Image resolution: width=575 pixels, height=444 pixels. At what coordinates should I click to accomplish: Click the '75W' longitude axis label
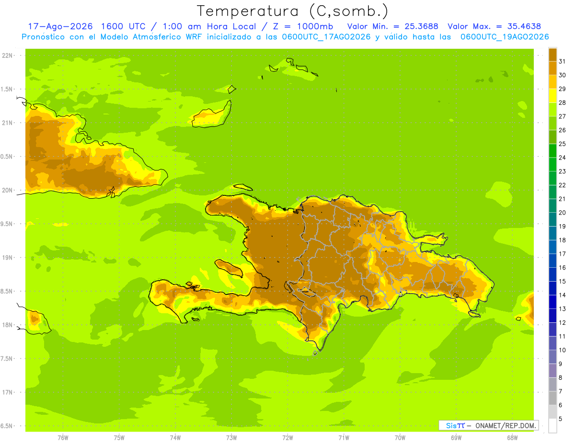click(x=119, y=438)
